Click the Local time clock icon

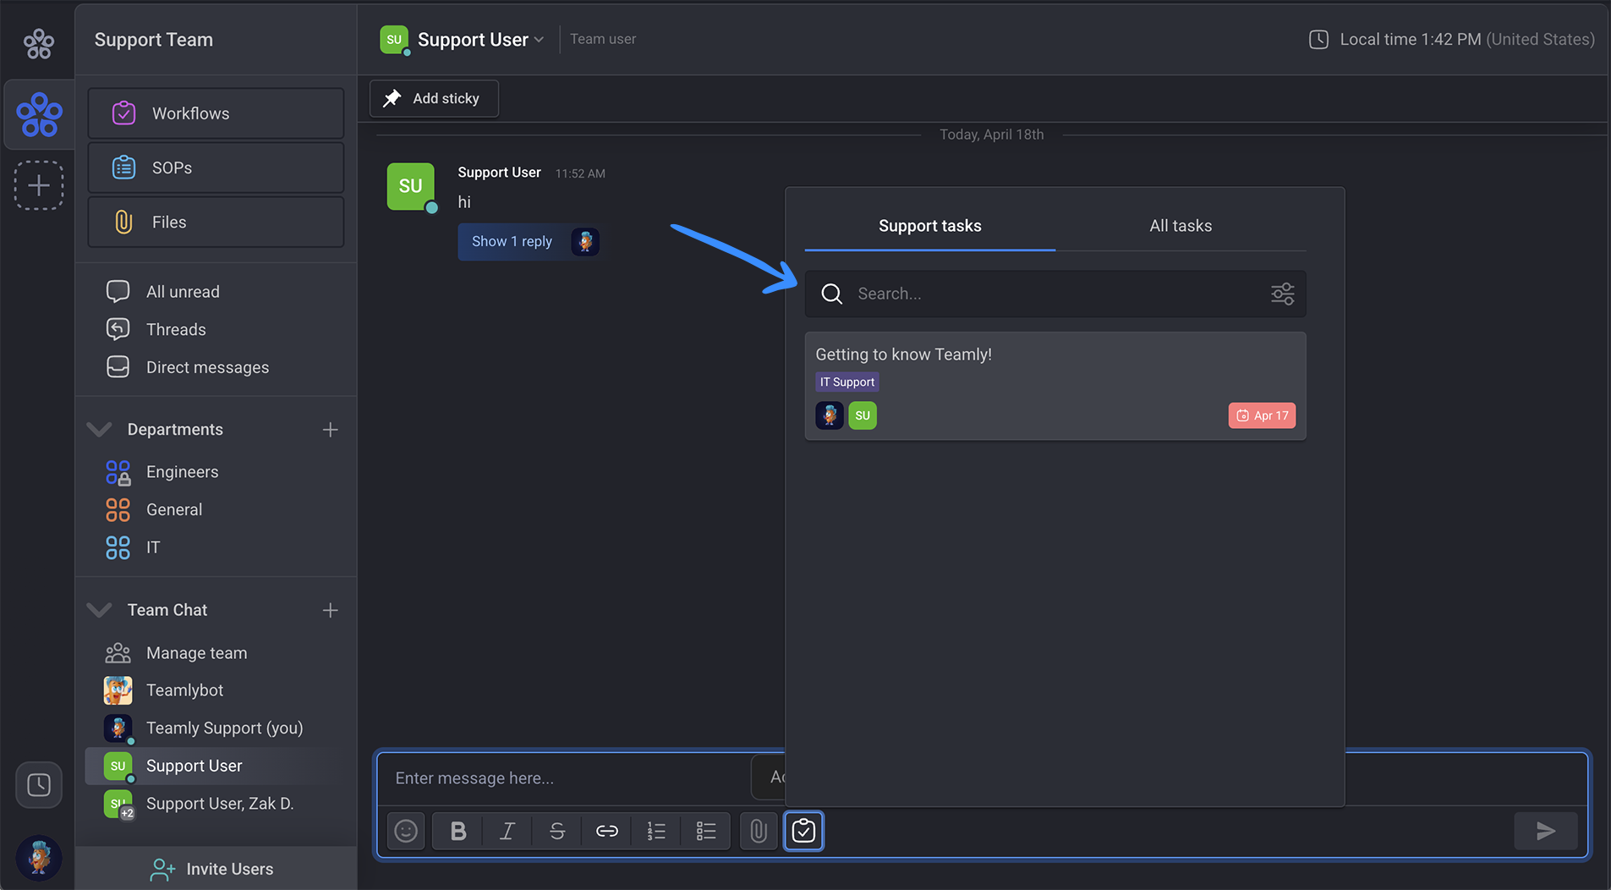coord(1318,39)
